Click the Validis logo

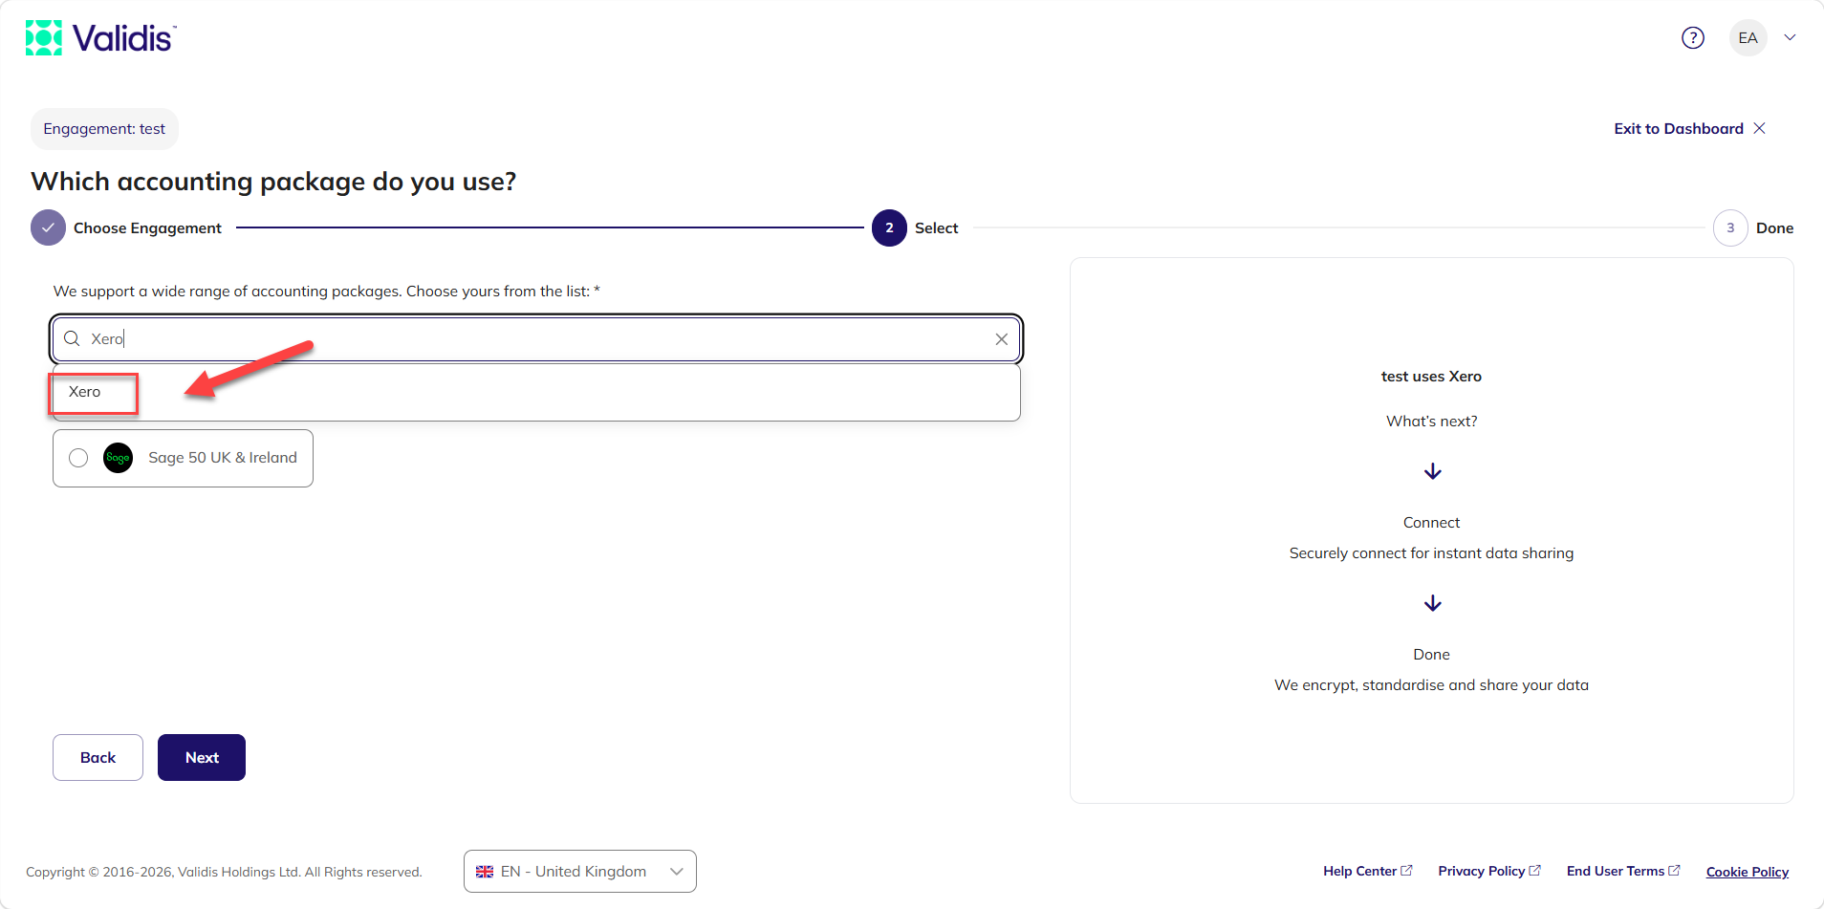[101, 38]
